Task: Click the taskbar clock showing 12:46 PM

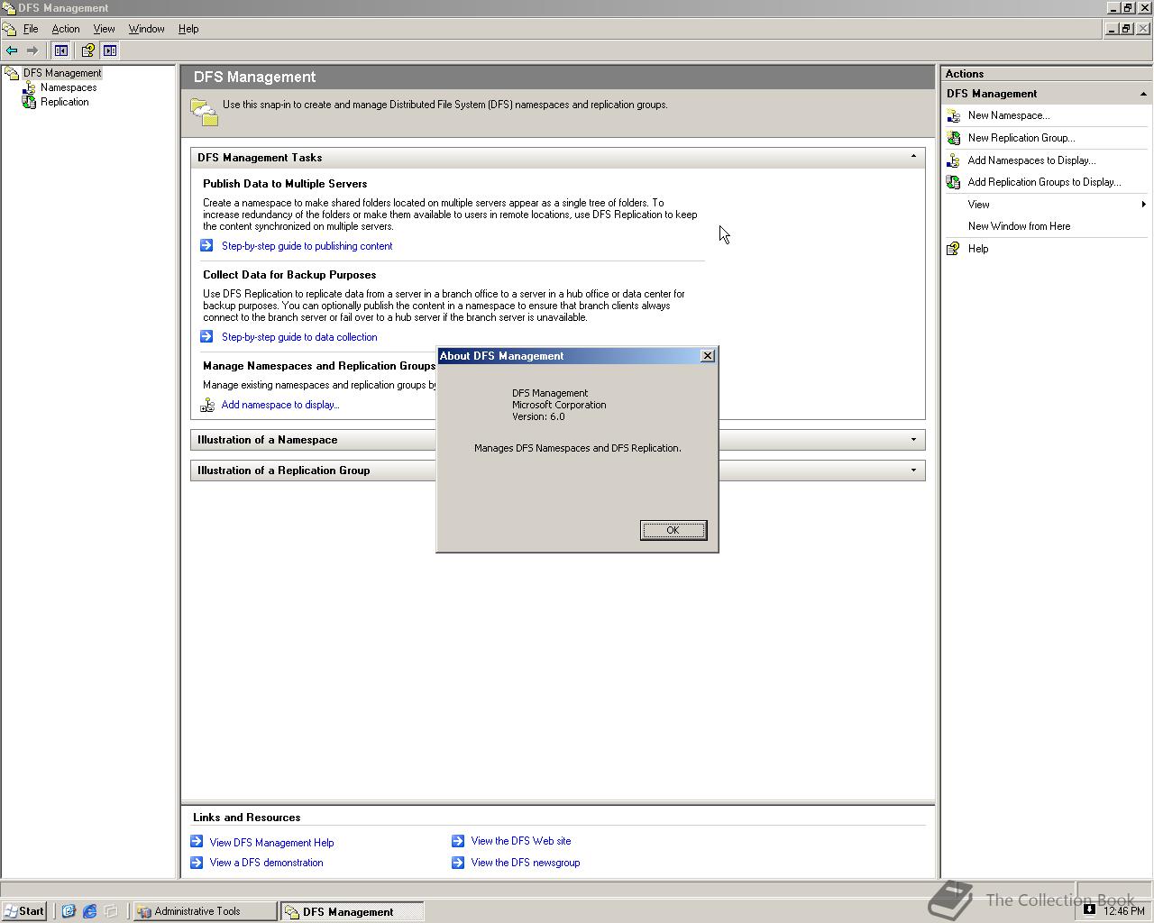Action: click(x=1123, y=911)
